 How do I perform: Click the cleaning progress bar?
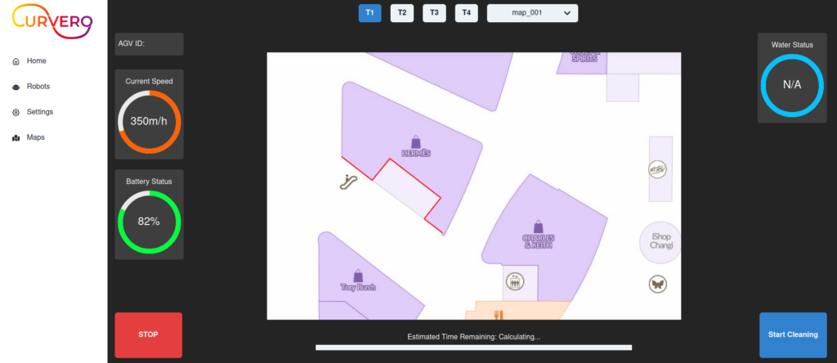(473, 347)
